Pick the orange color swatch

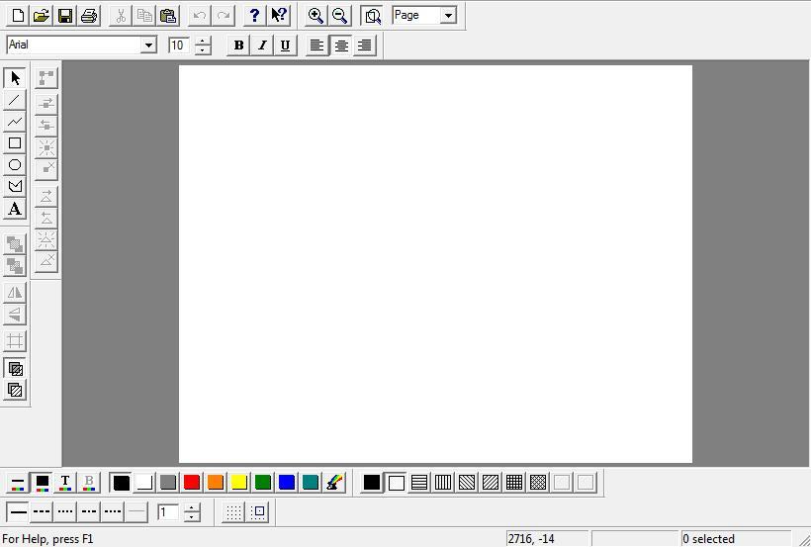[x=216, y=483]
